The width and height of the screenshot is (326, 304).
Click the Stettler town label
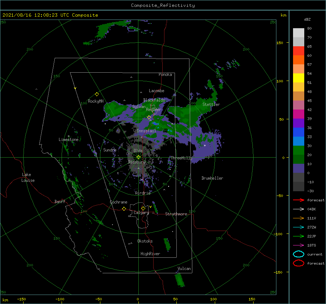pyautogui.click(x=211, y=104)
